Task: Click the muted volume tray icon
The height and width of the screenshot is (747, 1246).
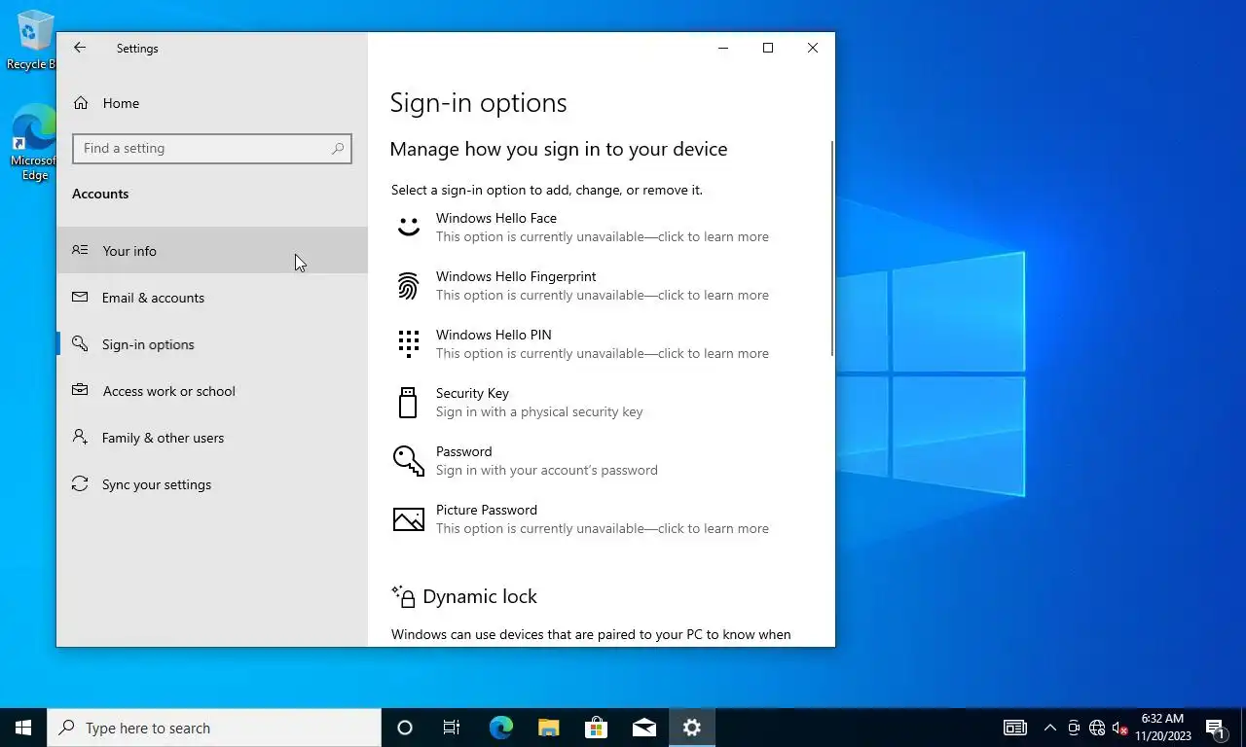Action: (x=1119, y=728)
